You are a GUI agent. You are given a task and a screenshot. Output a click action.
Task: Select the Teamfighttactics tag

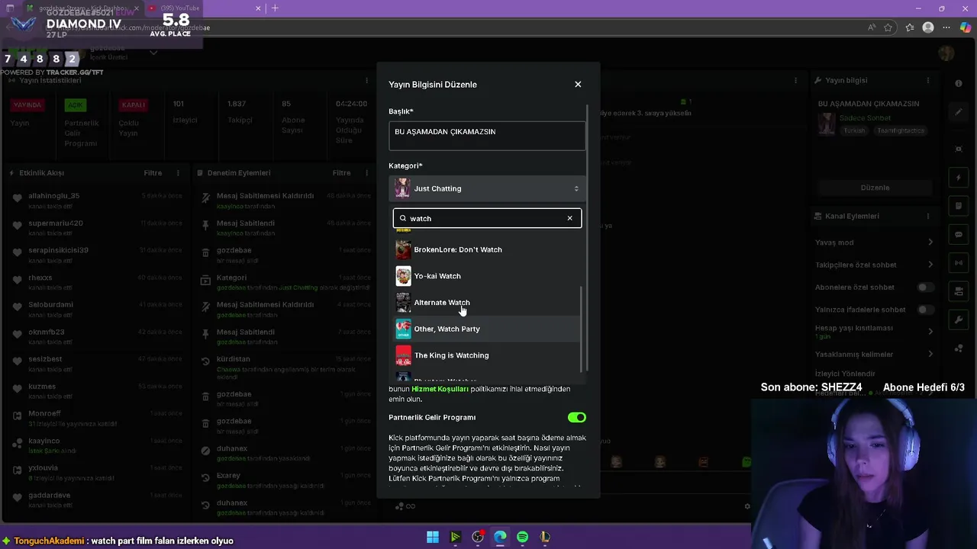click(x=901, y=130)
